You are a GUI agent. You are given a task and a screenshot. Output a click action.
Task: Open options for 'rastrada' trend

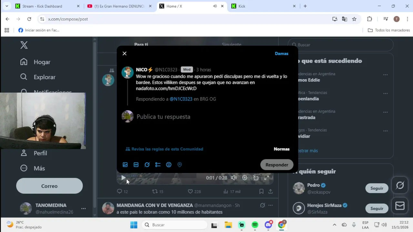385,112
